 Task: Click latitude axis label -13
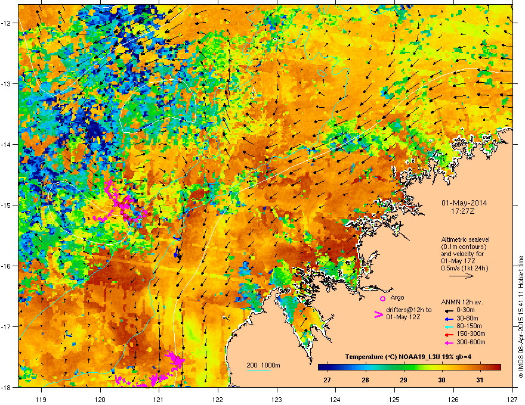(x=7, y=83)
